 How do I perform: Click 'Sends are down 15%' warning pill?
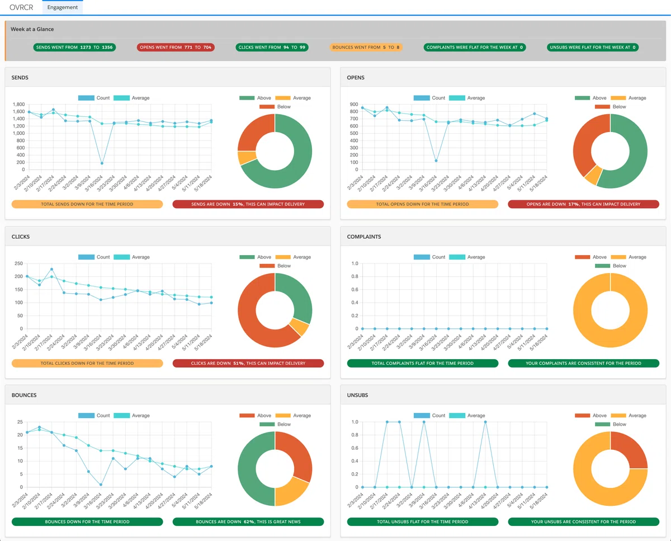(248, 204)
